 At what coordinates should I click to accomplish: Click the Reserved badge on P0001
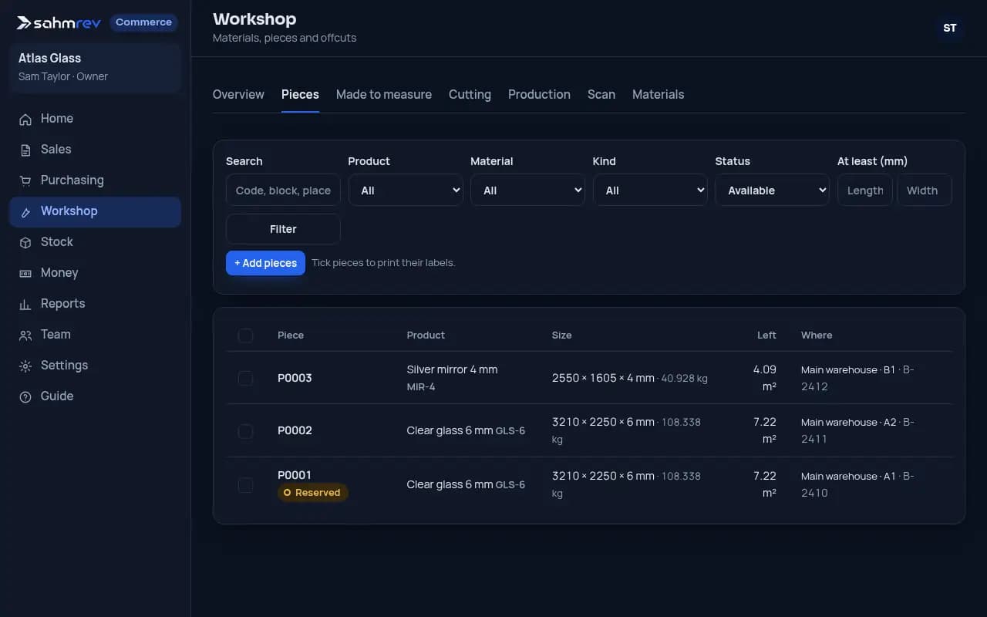pyautogui.click(x=313, y=493)
